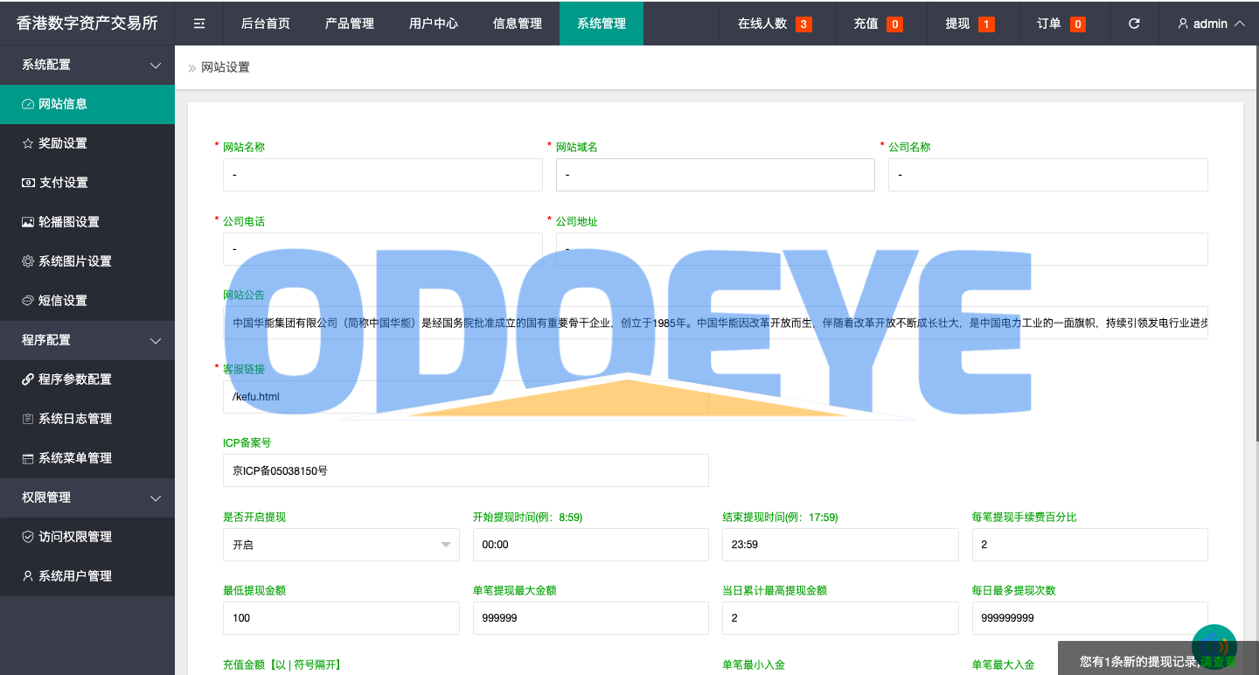
Task: Click the window icon beside 系统菜单管理
Action: click(x=28, y=458)
